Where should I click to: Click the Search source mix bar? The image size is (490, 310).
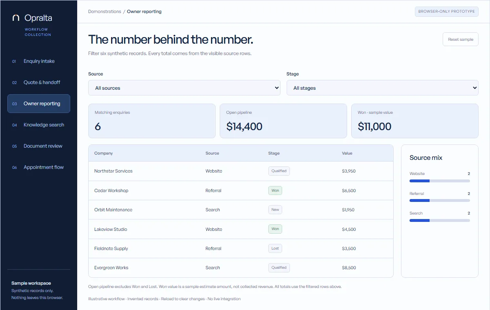click(x=440, y=220)
